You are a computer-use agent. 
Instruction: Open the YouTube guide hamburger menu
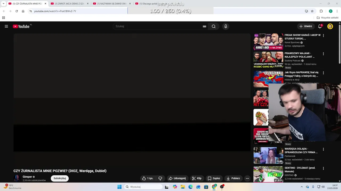(x=6, y=26)
